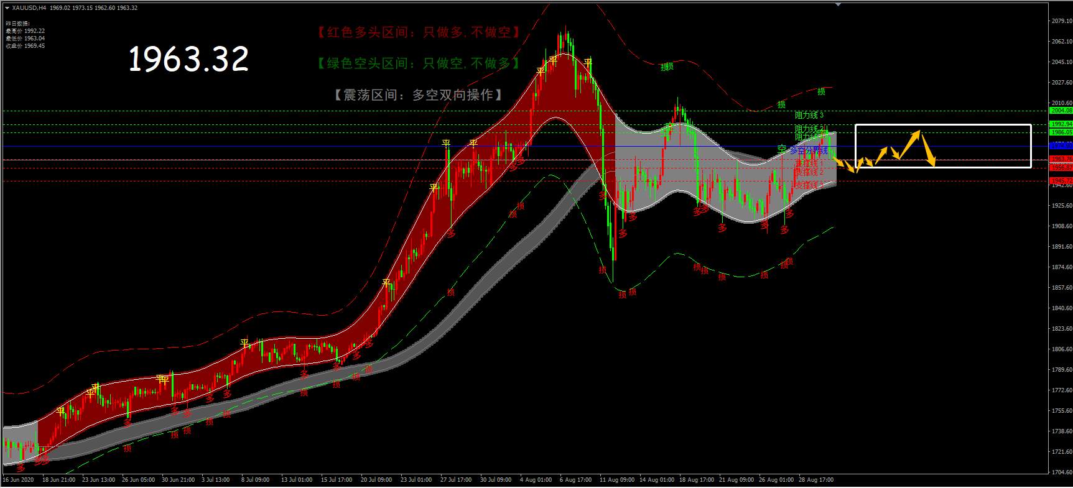The height and width of the screenshot is (488, 1073).
Task: Click the 6 Aug 17:00 time label
Action: (x=575, y=480)
